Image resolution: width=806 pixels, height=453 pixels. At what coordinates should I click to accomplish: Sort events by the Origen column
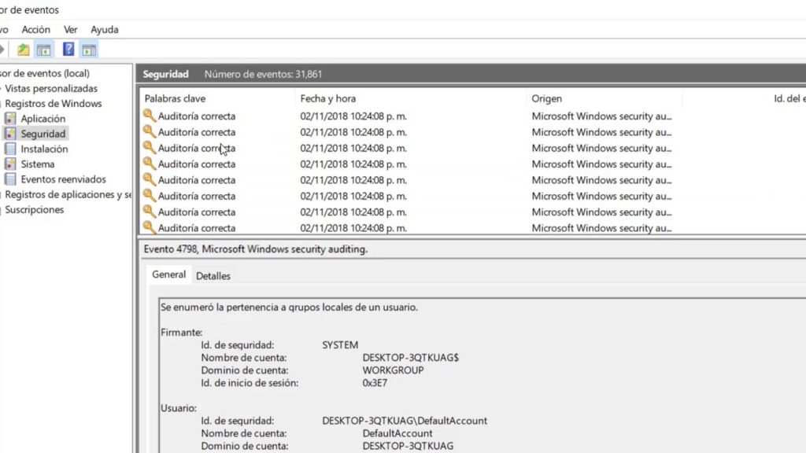547,98
